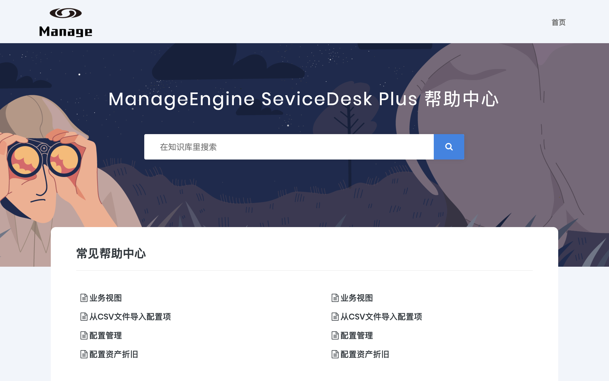Click the 常见帮助中心 section heading
The image size is (609, 381).
111,253
